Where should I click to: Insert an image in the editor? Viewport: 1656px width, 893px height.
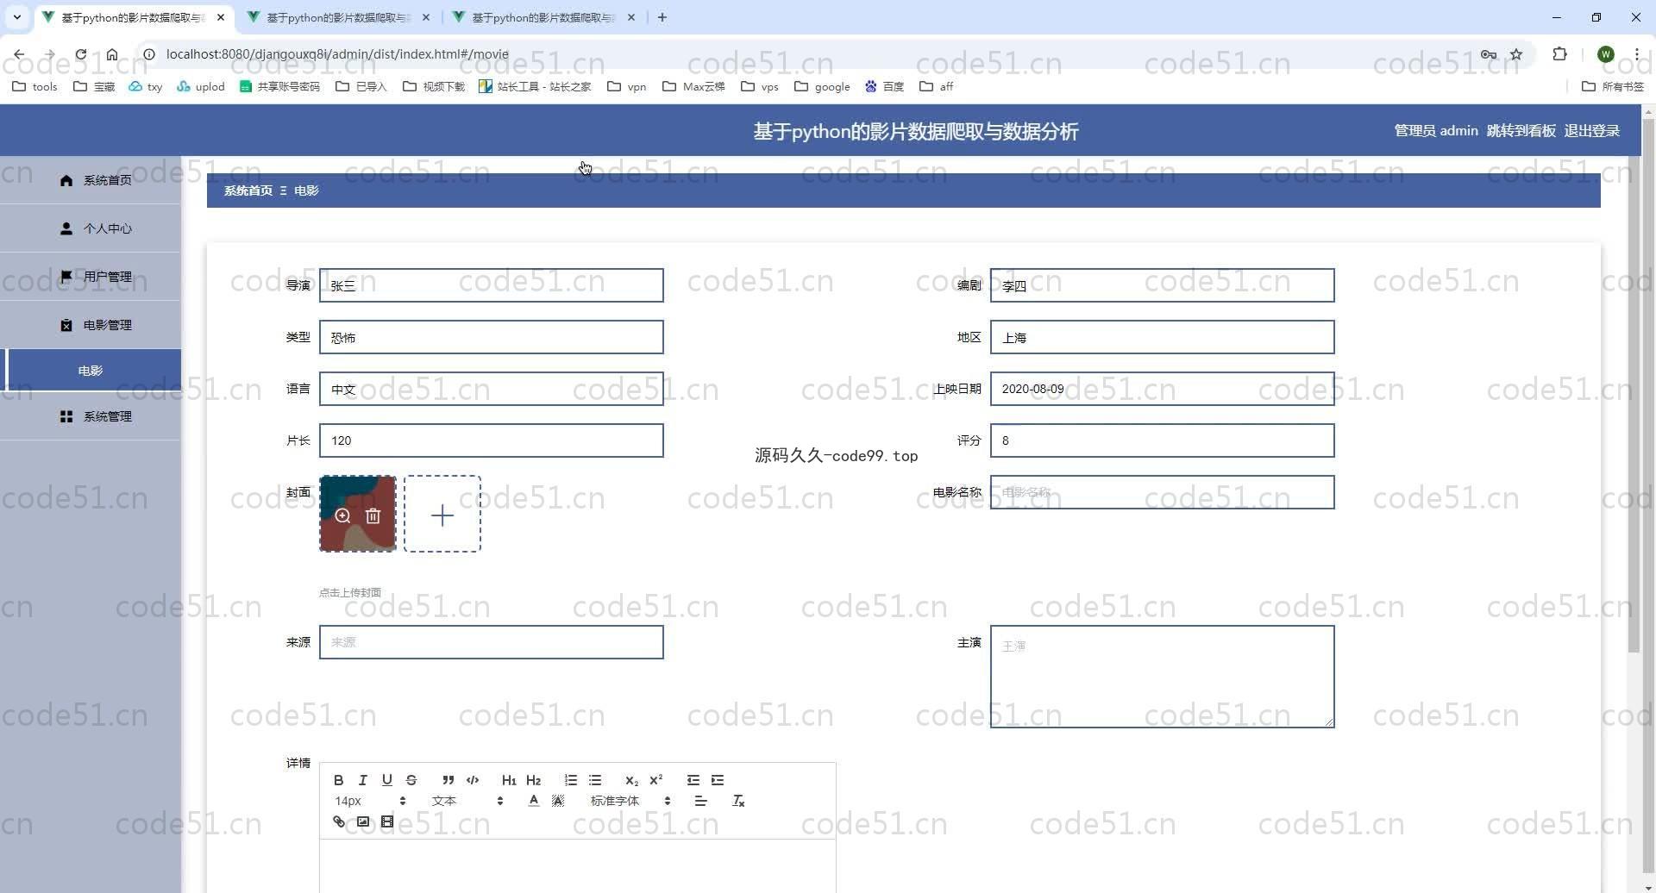[x=363, y=821]
